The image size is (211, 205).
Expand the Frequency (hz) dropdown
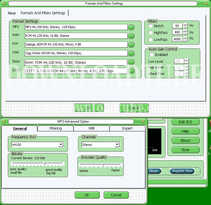61,144
